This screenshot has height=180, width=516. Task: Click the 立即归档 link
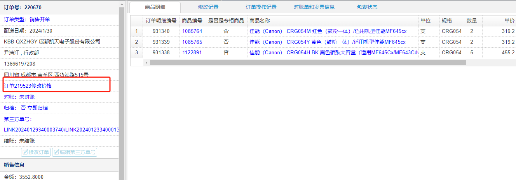tap(38, 108)
